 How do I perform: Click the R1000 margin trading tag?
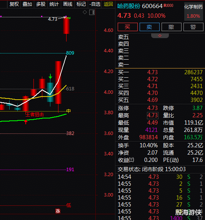point(168,6)
